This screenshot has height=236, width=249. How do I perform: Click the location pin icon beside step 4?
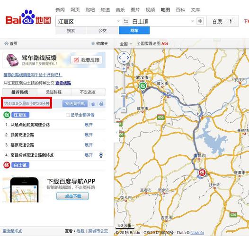click(101, 155)
